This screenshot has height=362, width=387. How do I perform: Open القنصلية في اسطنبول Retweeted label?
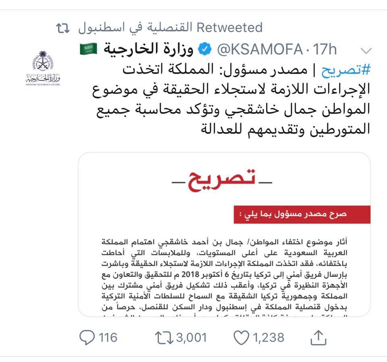coord(170,27)
